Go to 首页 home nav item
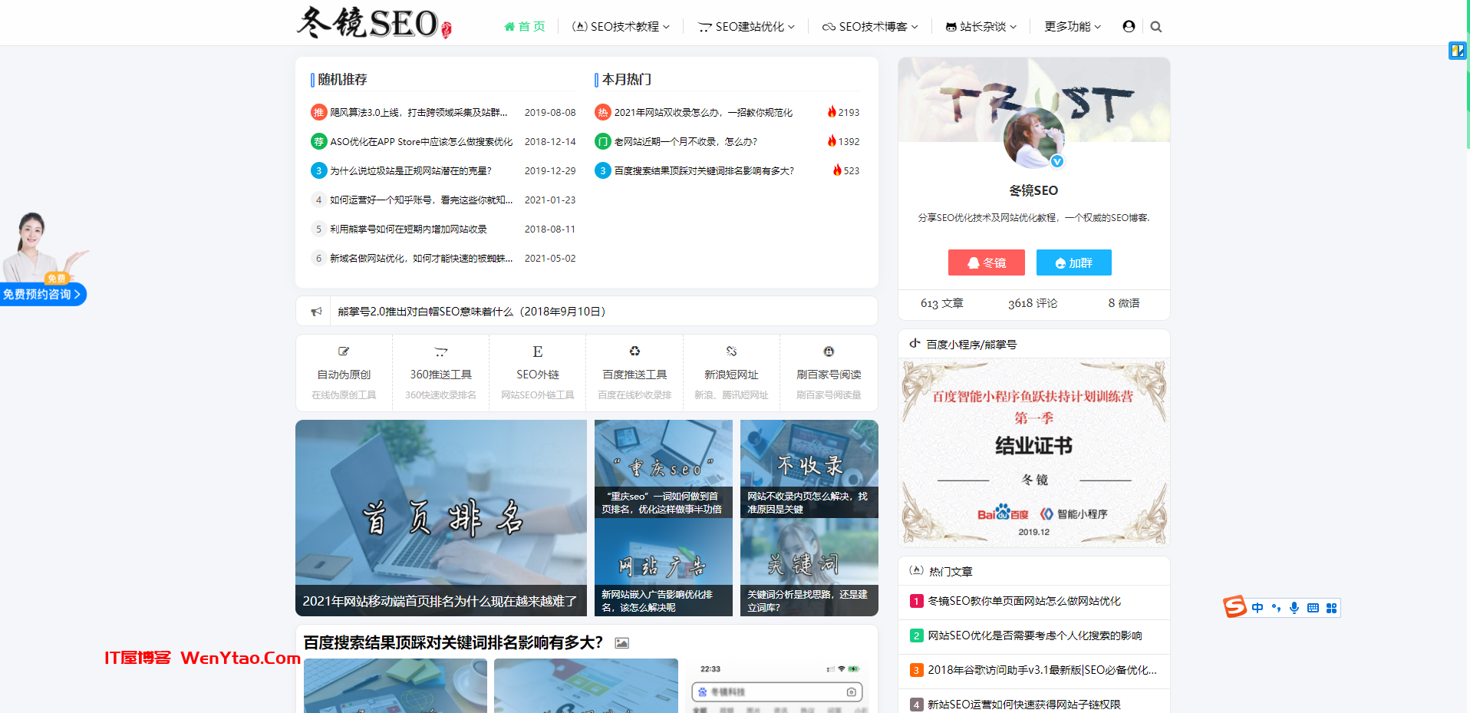1470x713 pixels. (525, 27)
